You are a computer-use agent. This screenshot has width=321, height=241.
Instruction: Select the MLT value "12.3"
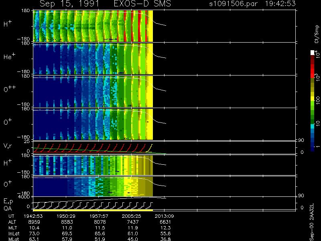pos(165,228)
